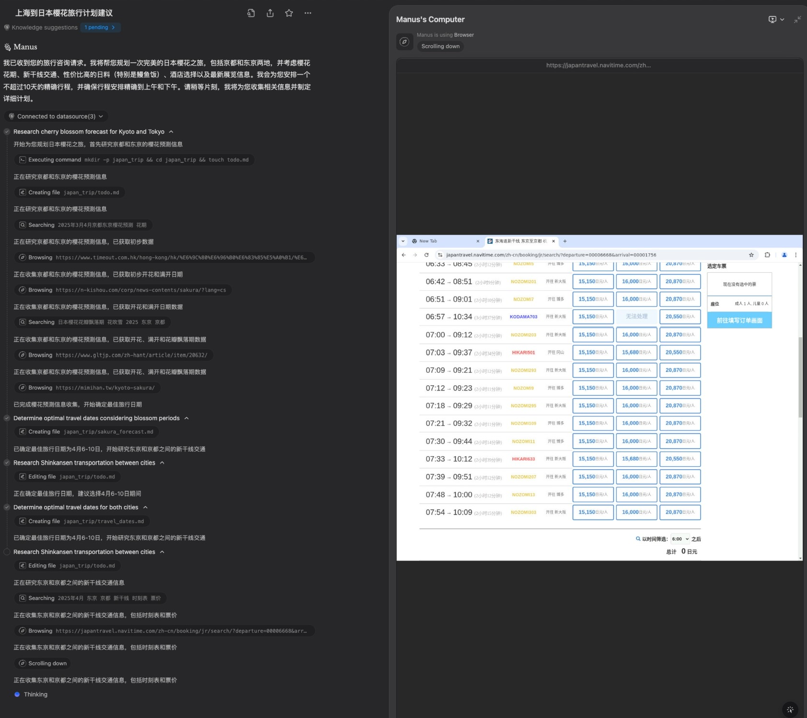Expand the Connected to datasource(3) dropdown

click(56, 116)
